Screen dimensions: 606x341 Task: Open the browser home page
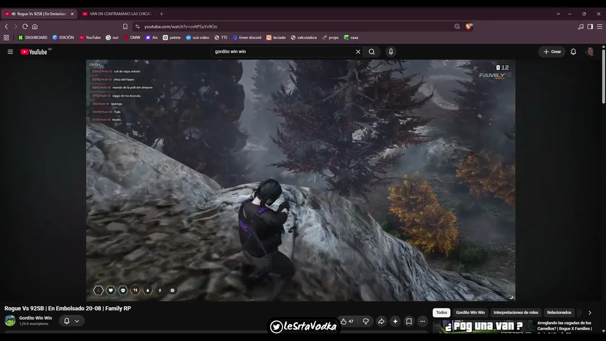pyautogui.click(x=35, y=27)
